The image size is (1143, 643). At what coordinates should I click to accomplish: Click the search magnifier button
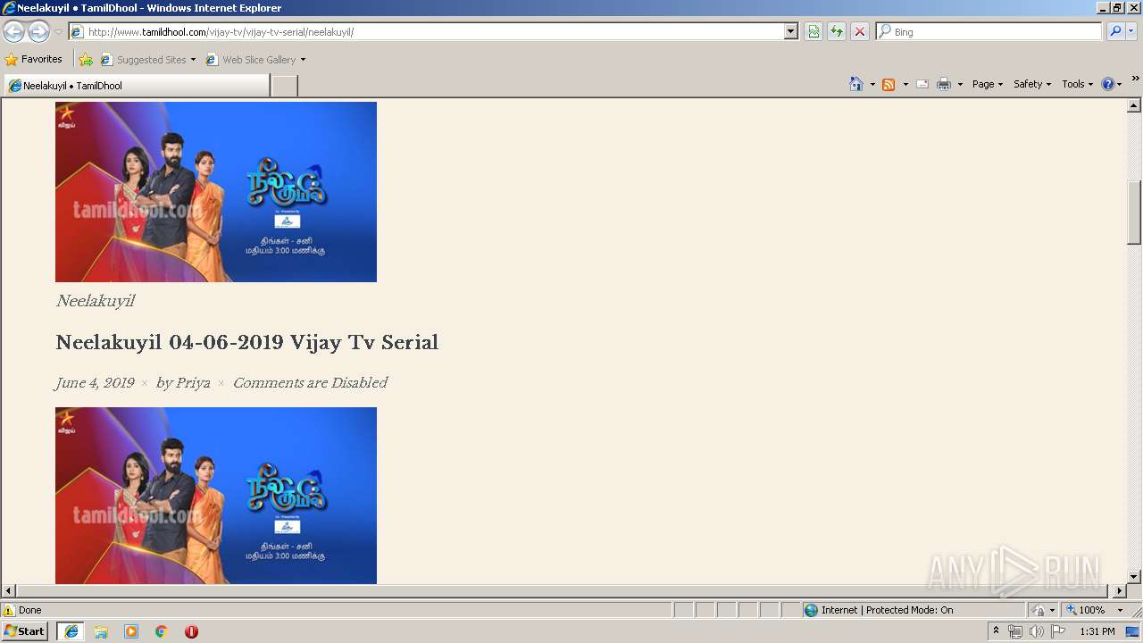point(1114,31)
